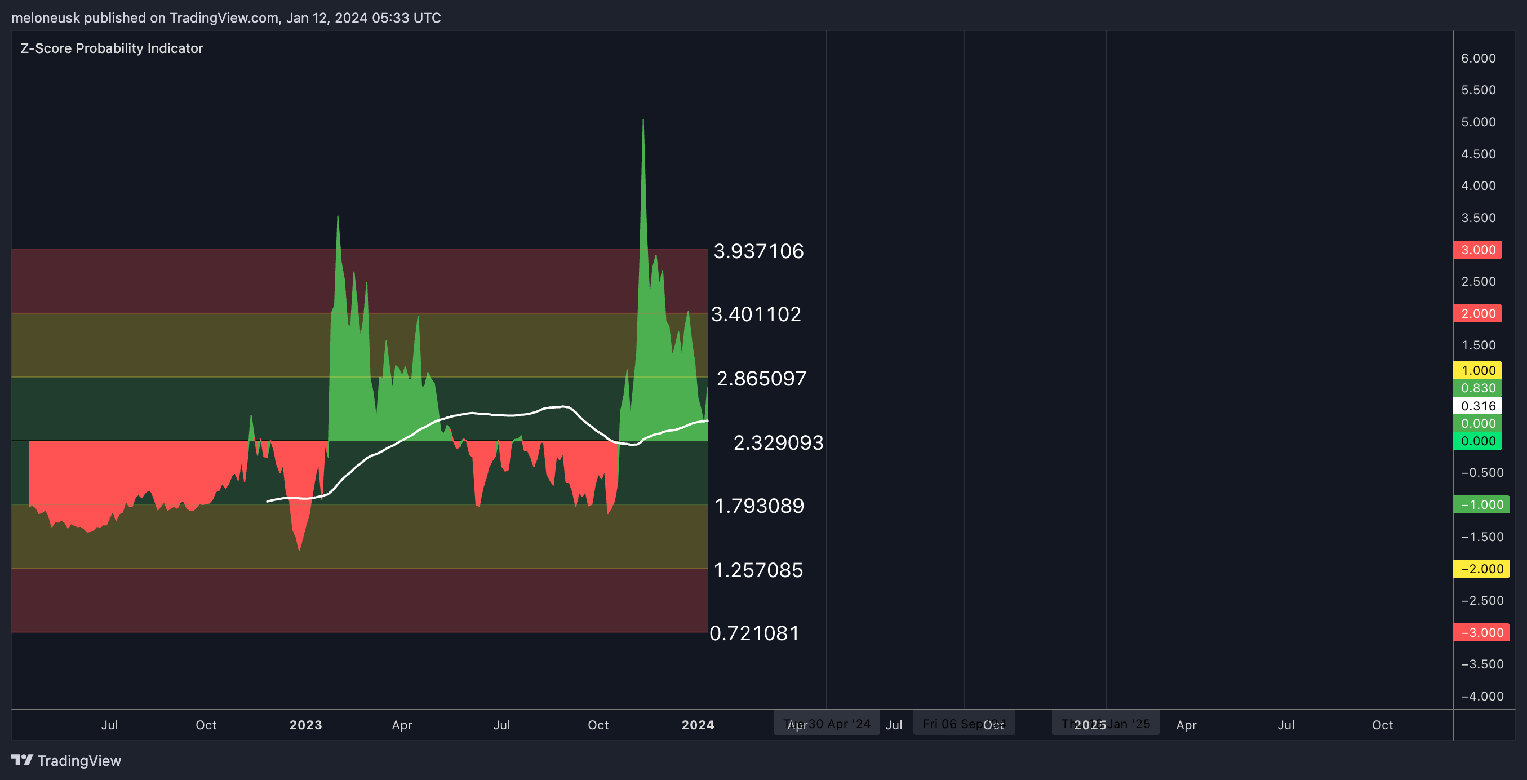Click the 3.401102 level annotation

click(x=756, y=314)
